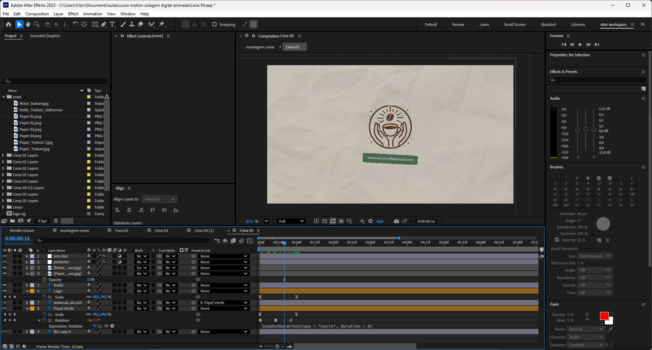The height and width of the screenshot is (350, 652).
Task: Expand the Cena 01 Layers folder
Action: click(4, 155)
